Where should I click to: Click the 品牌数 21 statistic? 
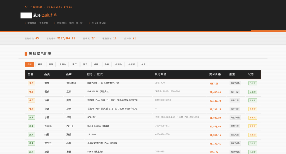[130, 38]
